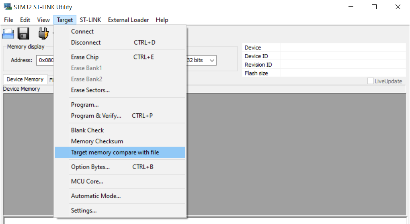Switch to Device Memory tab
Screen dimensions: 410x224
point(25,79)
